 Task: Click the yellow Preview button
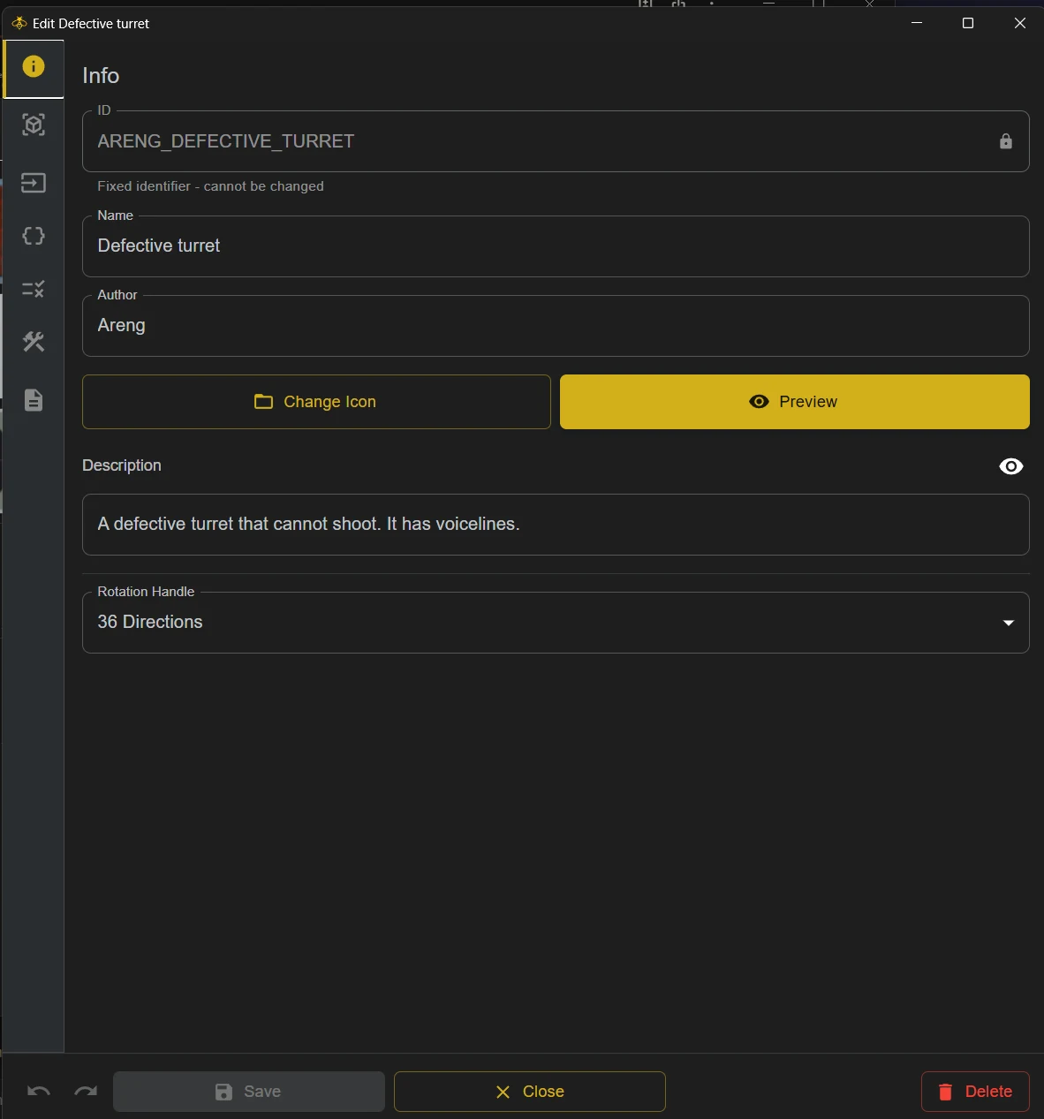(x=794, y=402)
